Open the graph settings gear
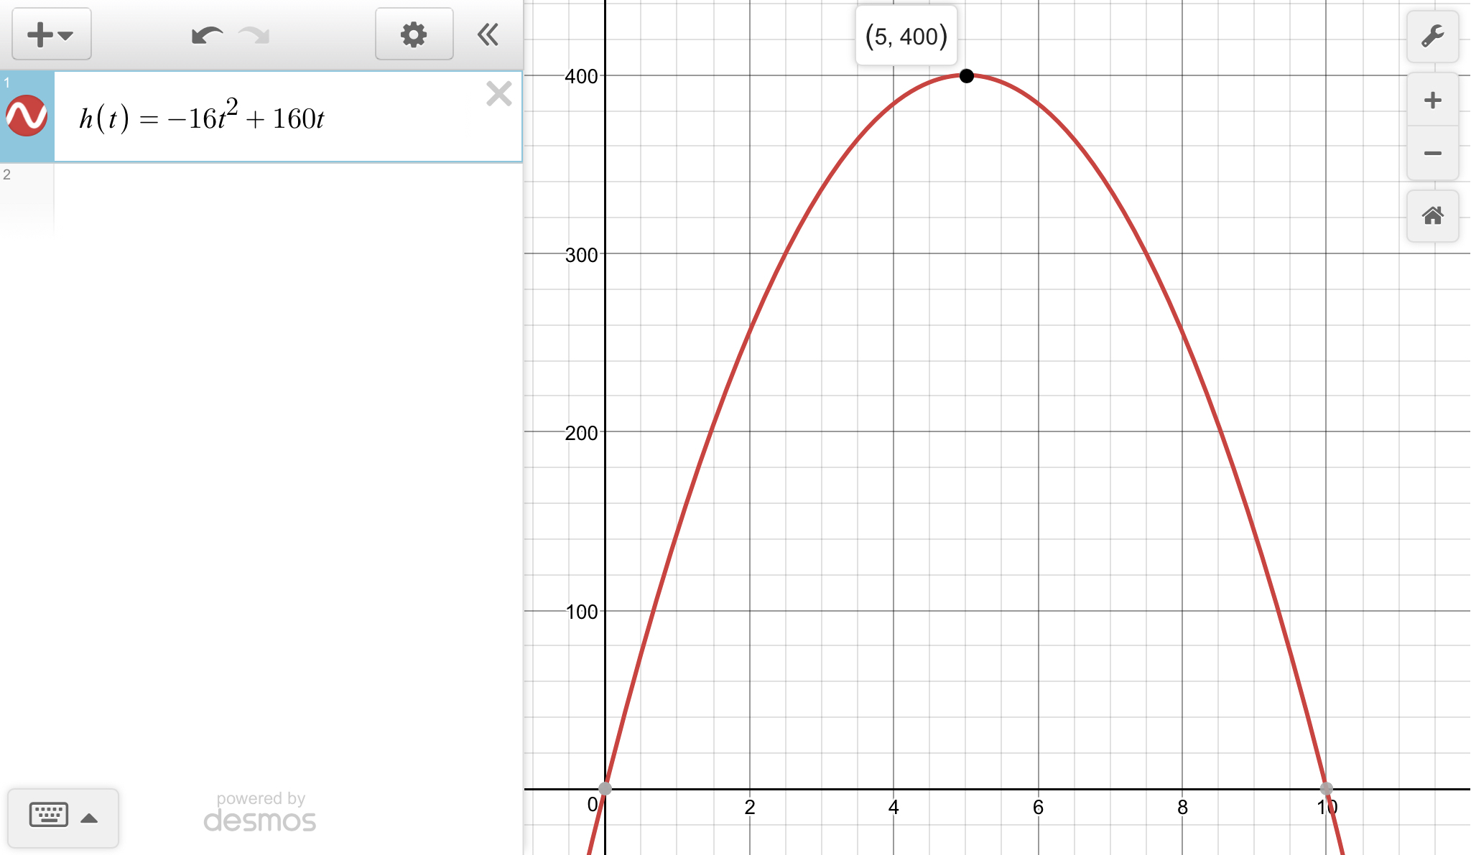This screenshot has width=1471, height=855. click(x=414, y=34)
